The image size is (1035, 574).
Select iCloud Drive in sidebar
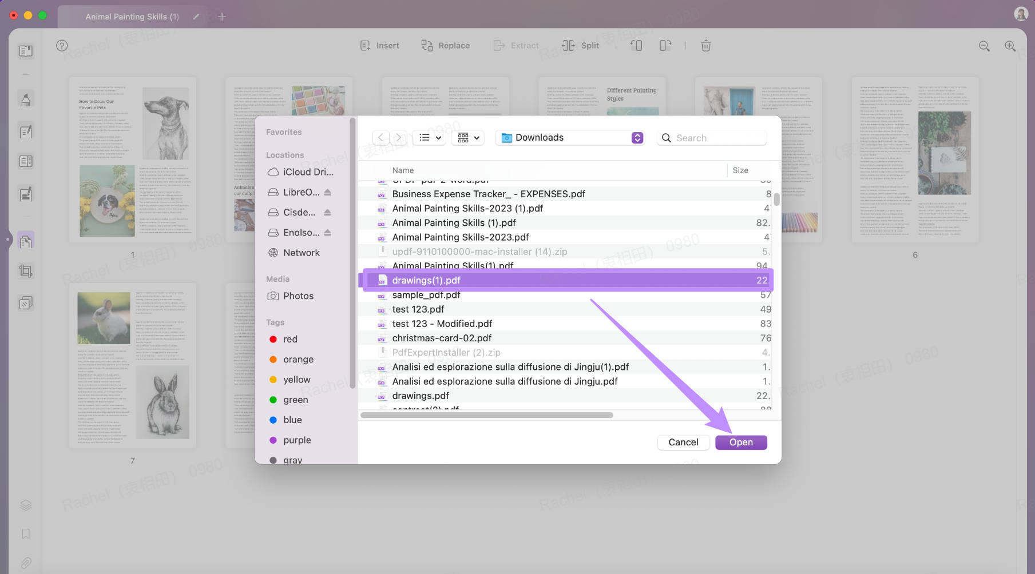pyautogui.click(x=300, y=172)
